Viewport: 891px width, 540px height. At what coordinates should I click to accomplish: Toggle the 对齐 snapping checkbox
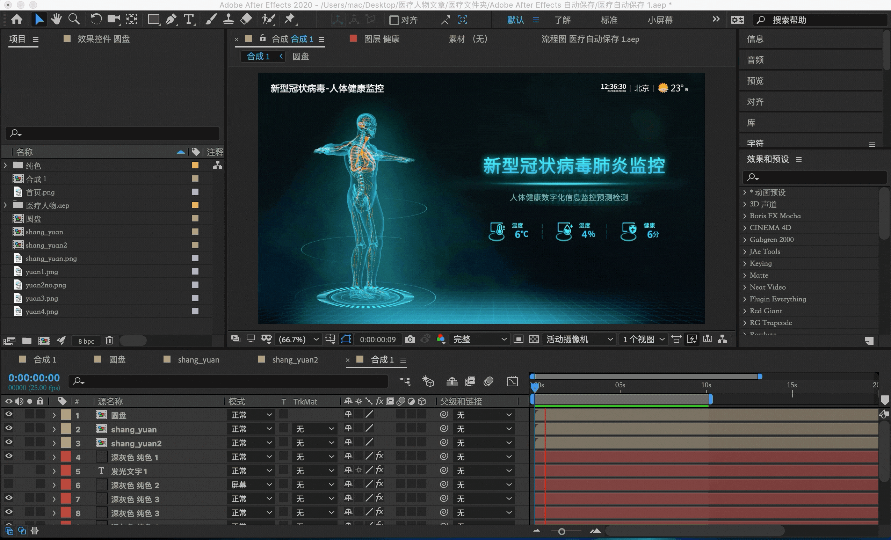pyautogui.click(x=394, y=20)
